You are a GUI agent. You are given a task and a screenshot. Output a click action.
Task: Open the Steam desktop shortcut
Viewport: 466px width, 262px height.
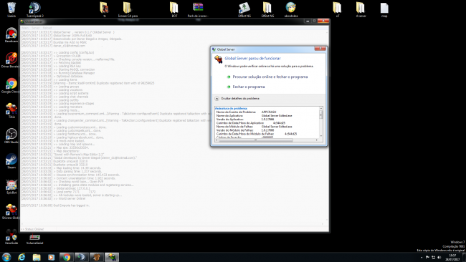pos(11,161)
